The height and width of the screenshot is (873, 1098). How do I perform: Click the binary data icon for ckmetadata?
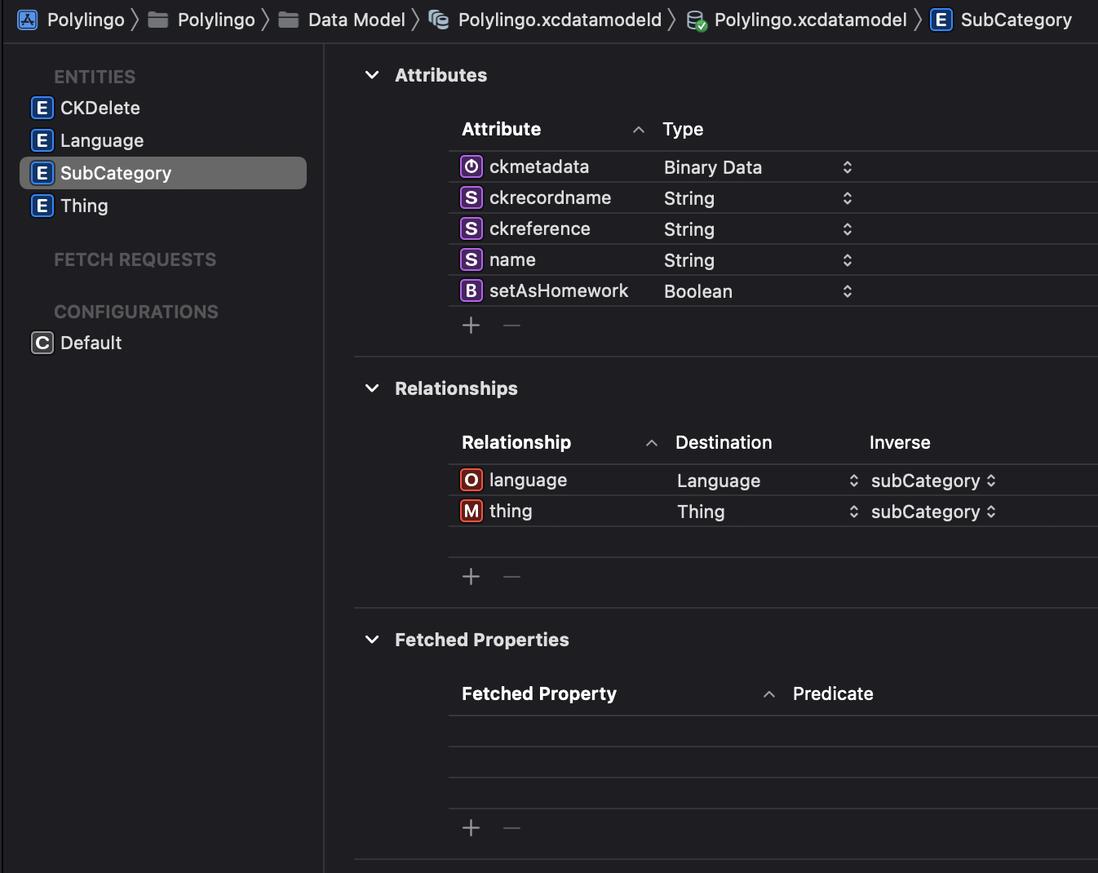click(x=472, y=166)
